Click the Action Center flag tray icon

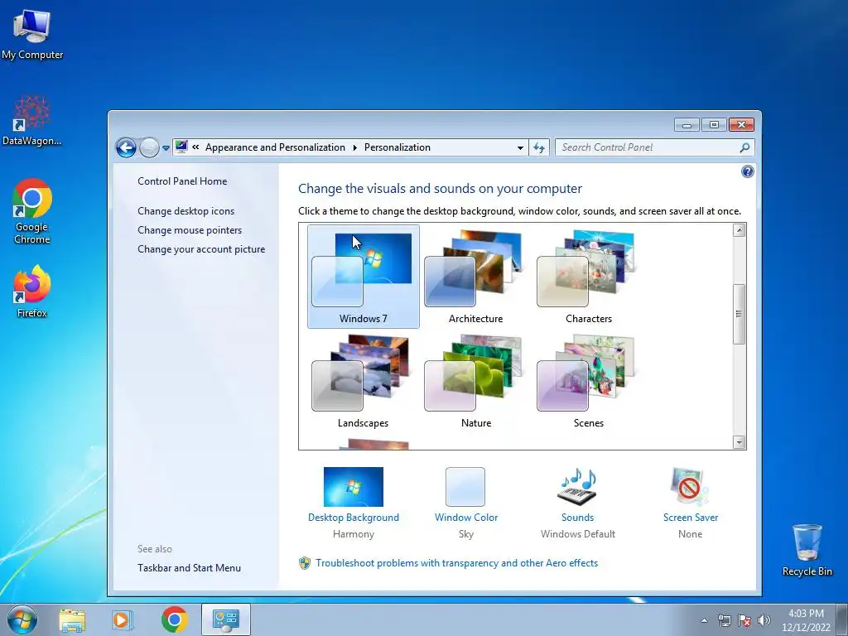(x=744, y=620)
